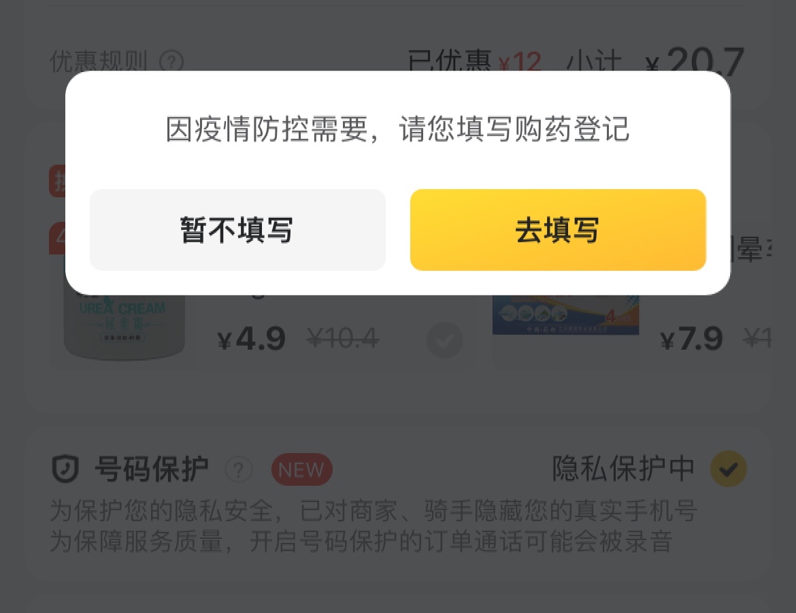Select the ¥7.9 product price
Image resolution: width=796 pixels, height=613 pixels.
click(691, 339)
